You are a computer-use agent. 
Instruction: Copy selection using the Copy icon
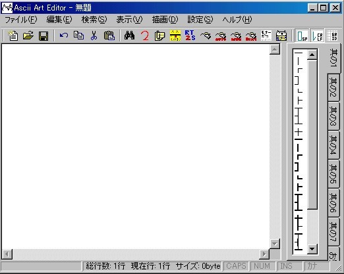click(x=78, y=35)
